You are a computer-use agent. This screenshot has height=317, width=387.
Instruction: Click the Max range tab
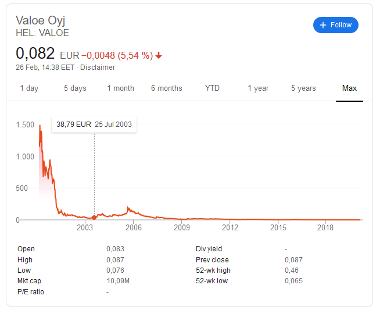coord(349,88)
